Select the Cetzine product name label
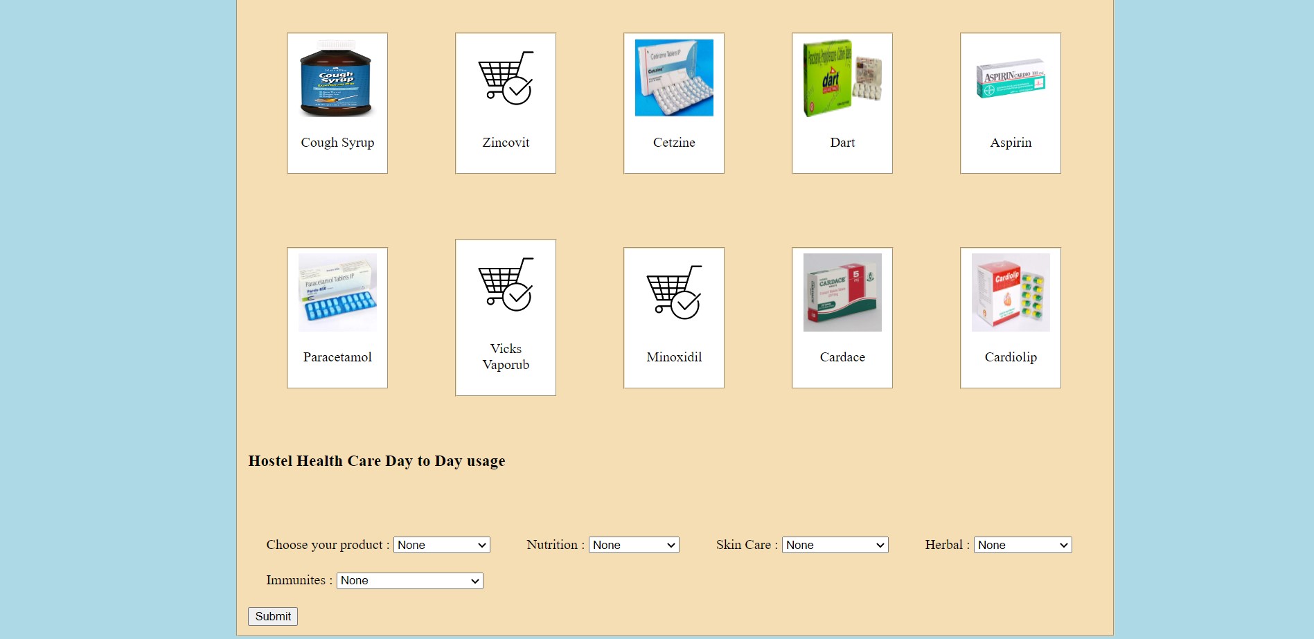1314x639 pixels. pos(674,143)
